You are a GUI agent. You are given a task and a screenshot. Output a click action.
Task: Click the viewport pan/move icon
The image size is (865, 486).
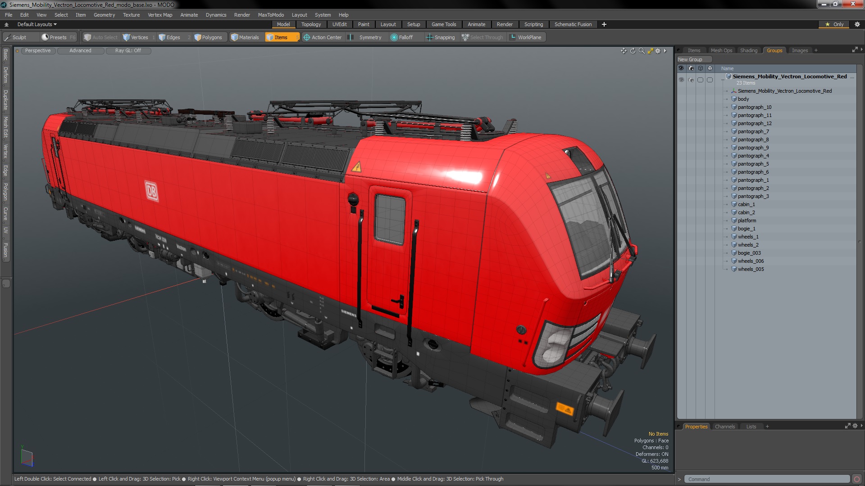(x=624, y=51)
